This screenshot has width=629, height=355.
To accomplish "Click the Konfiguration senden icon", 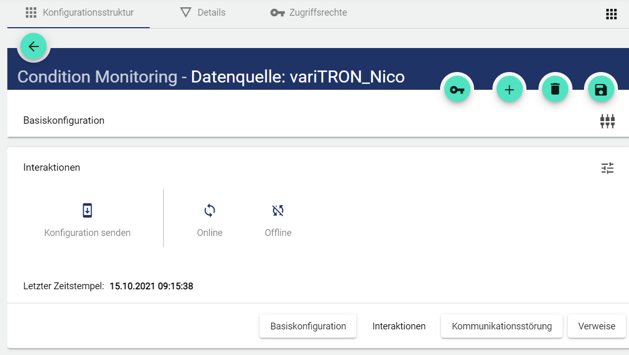I will coord(87,211).
